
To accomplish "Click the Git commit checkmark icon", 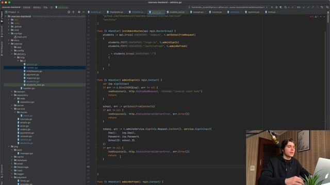I will [308, 7].
